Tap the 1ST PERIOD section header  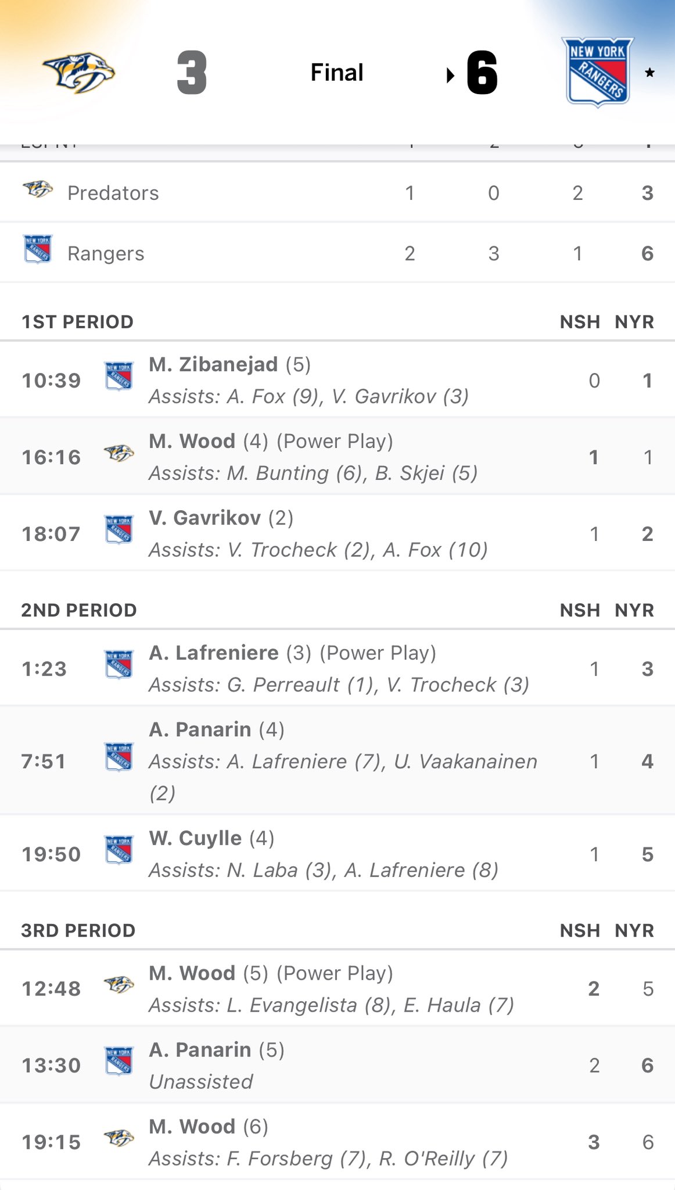77,322
